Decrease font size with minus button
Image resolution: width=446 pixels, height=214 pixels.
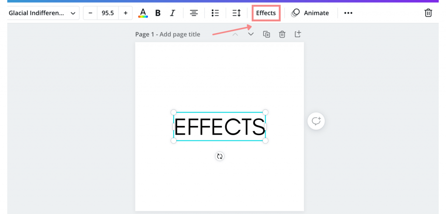point(91,13)
